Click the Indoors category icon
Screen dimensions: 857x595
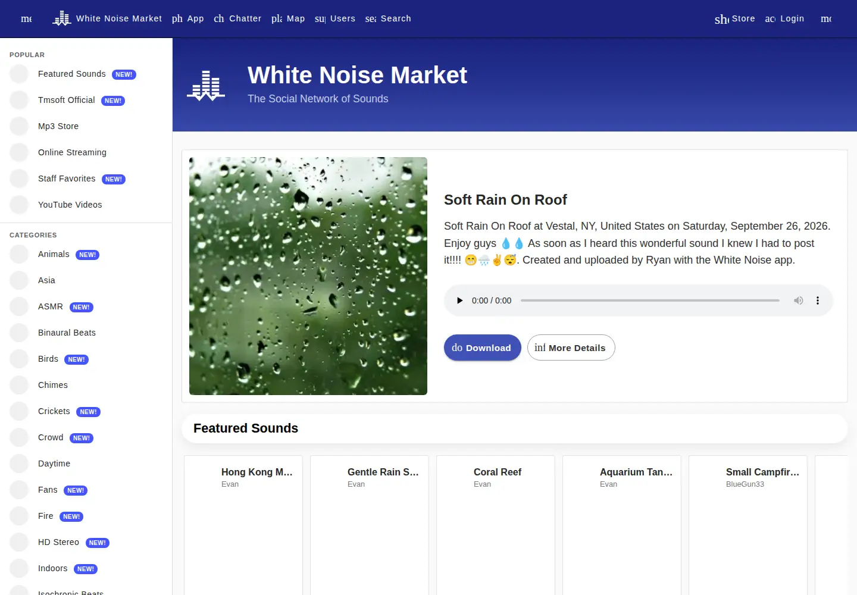(x=19, y=568)
